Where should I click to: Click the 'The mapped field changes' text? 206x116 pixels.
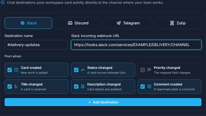click(x=172, y=73)
